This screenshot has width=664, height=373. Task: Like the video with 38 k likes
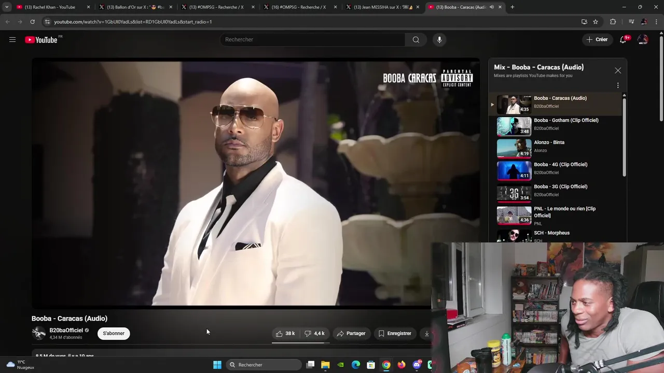point(285,334)
